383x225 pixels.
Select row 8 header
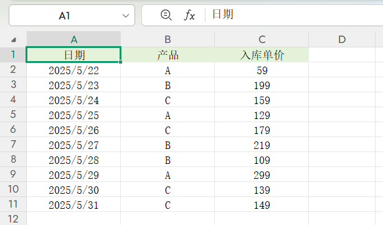click(13, 159)
